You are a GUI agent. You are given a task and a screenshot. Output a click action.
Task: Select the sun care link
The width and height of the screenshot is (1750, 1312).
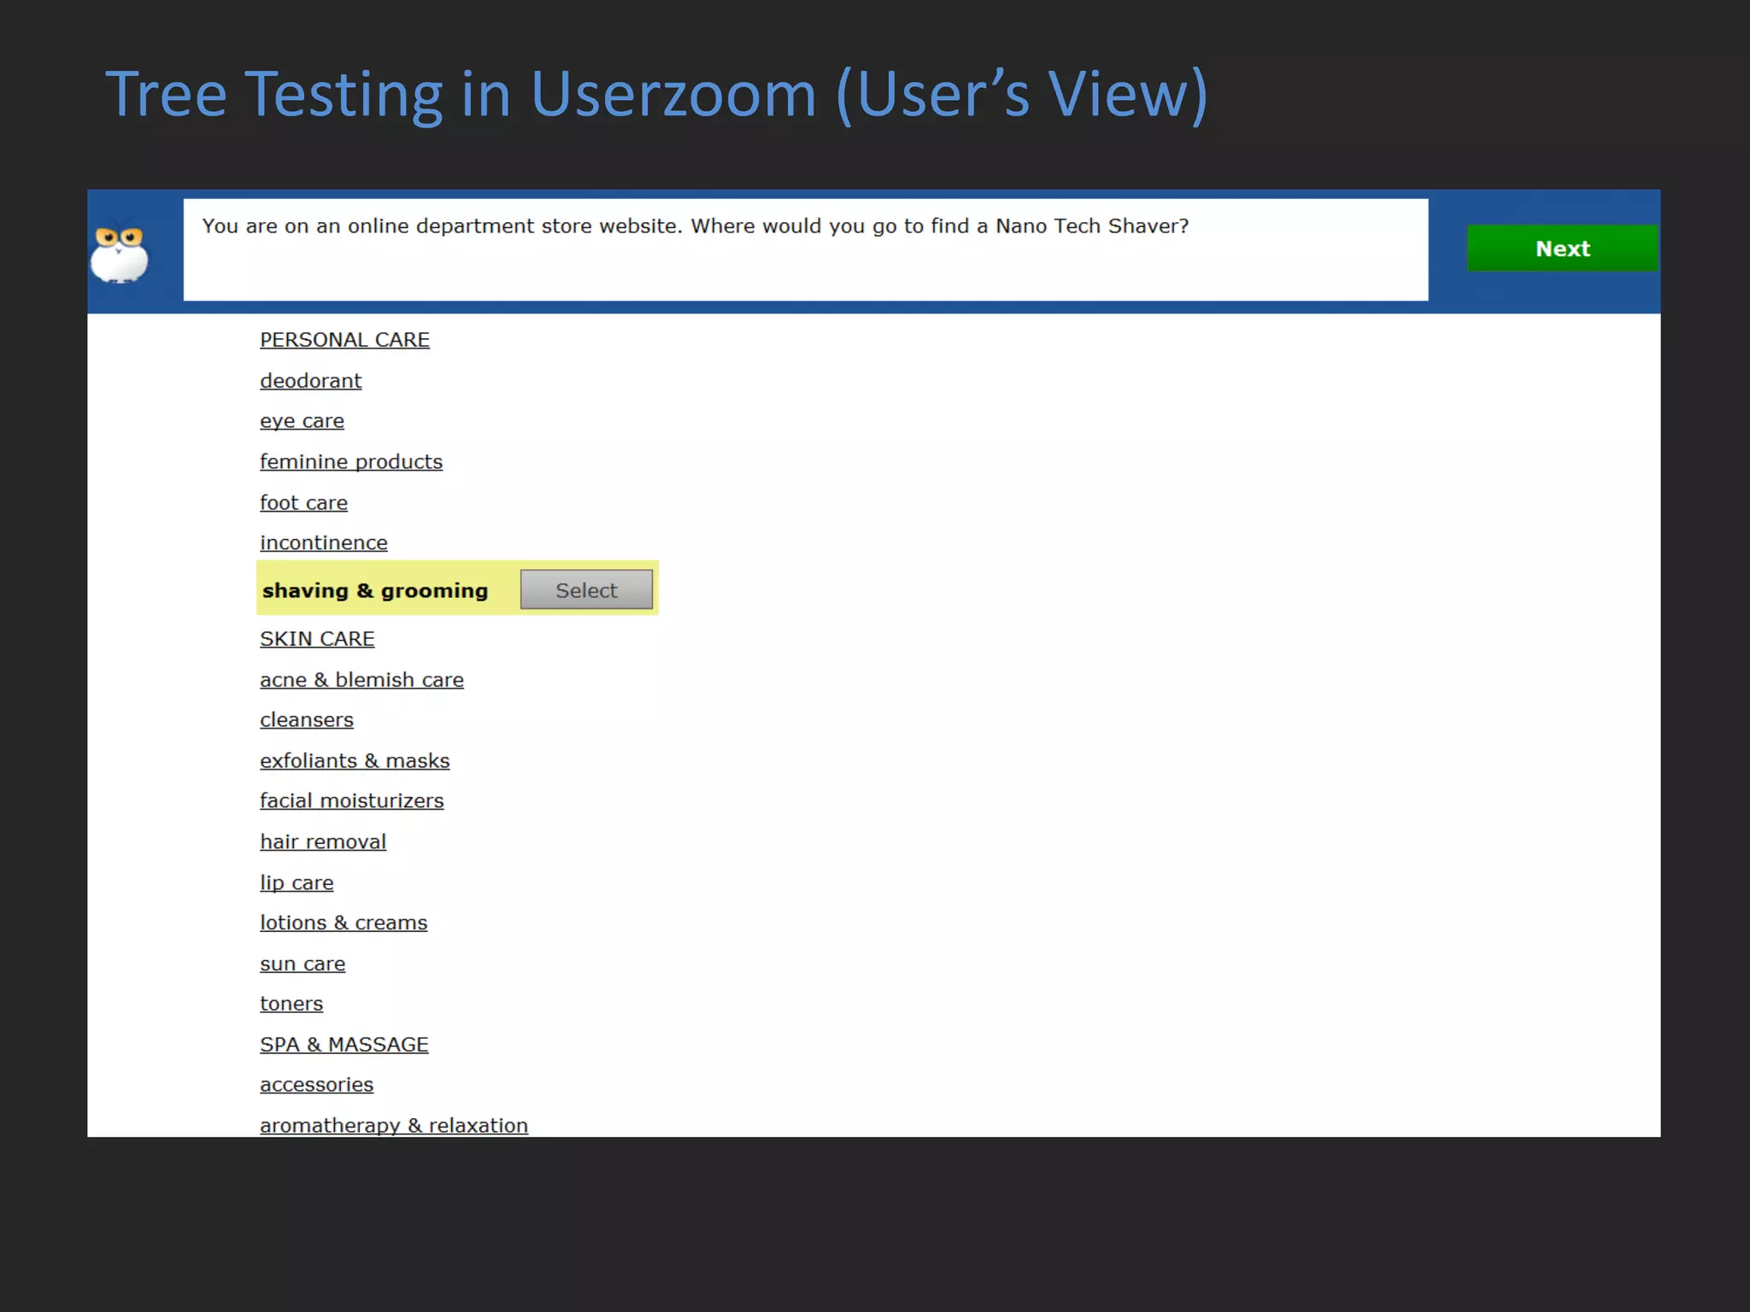pos(302,964)
